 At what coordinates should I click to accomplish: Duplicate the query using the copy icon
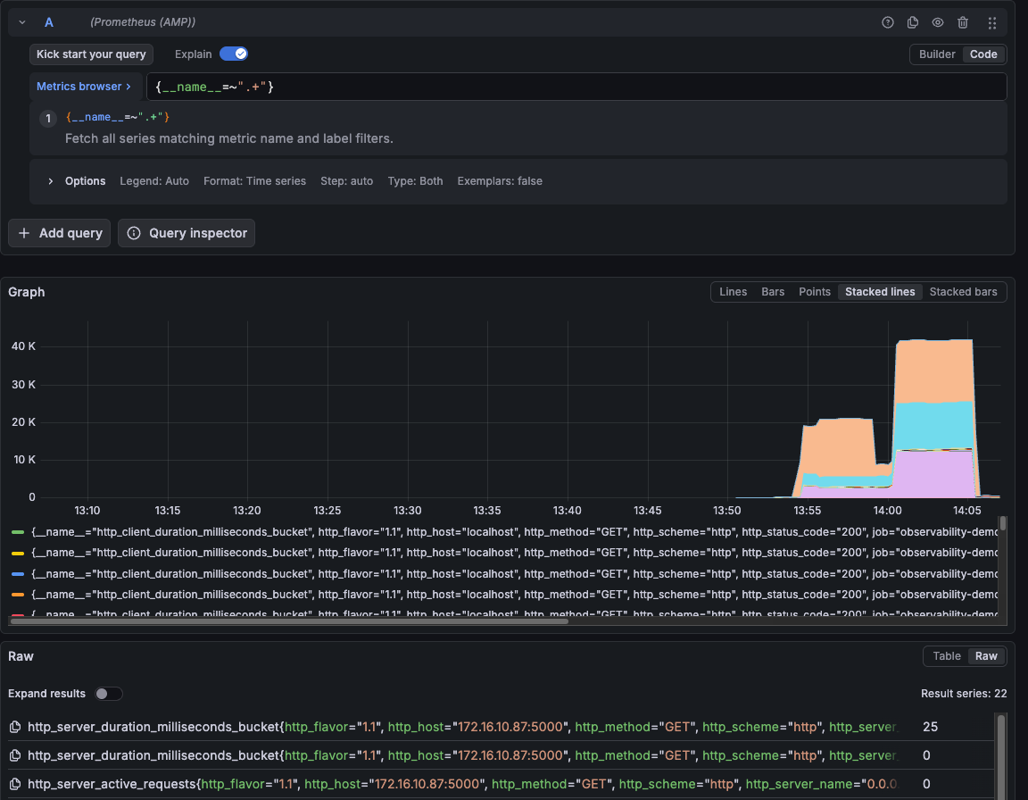pyautogui.click(x=912, y=22)
